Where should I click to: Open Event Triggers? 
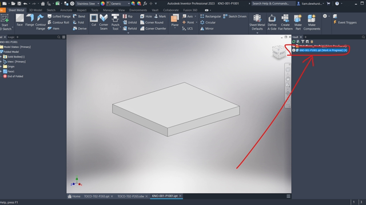[x=345, y=22]
